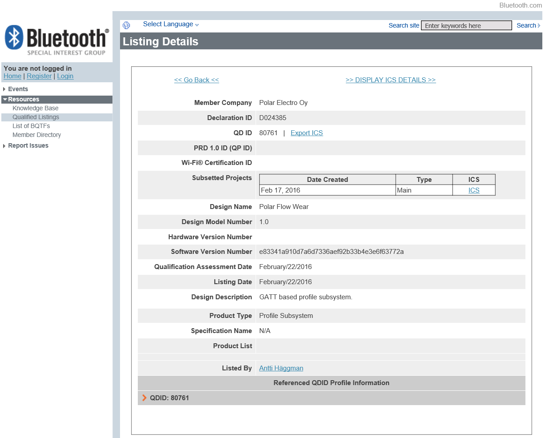Click the Export ICS link
This screenshot has width=545, height=438.
coord(307,133)
